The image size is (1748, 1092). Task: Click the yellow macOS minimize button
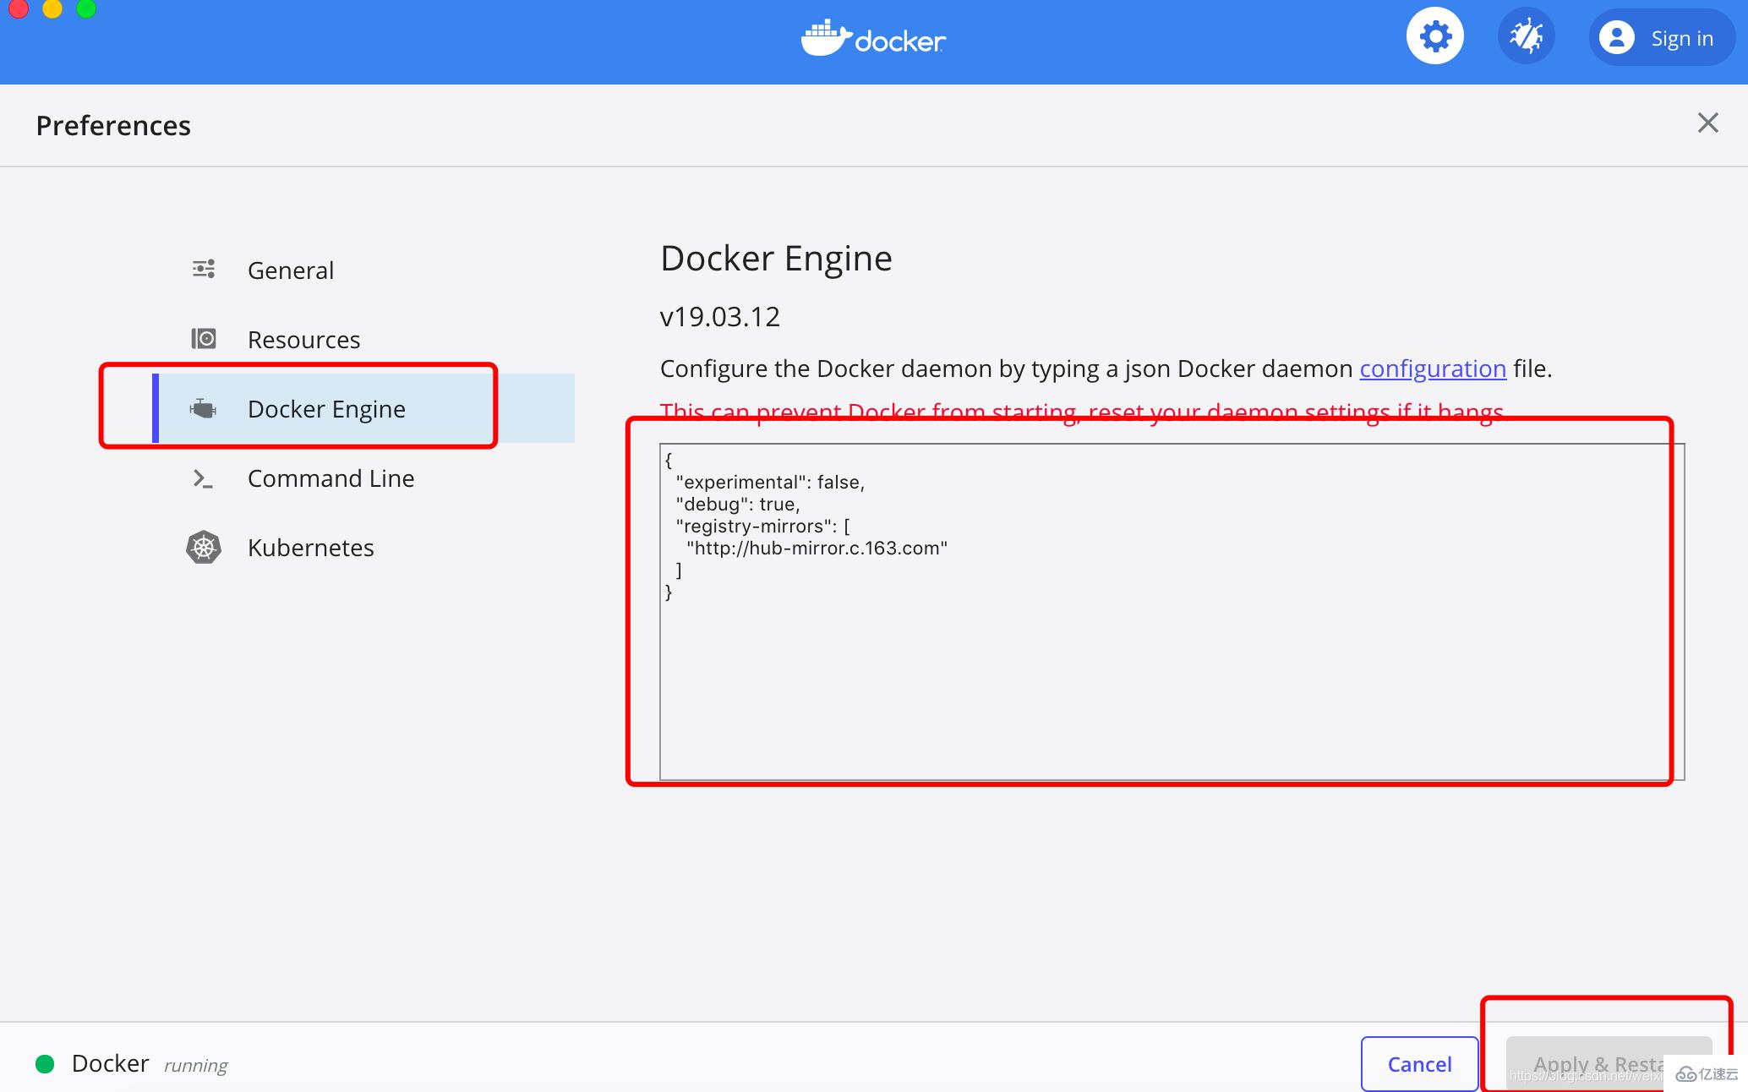[52, 7]
